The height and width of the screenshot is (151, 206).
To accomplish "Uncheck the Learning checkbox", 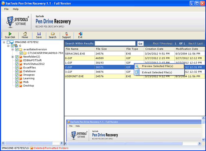I will click(x=17, y=79).
